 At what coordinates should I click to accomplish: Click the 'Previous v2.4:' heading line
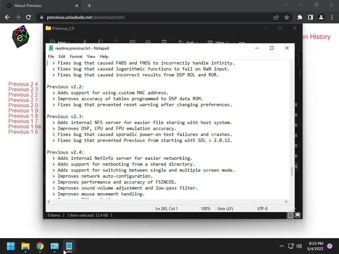(x=65, y=152)
